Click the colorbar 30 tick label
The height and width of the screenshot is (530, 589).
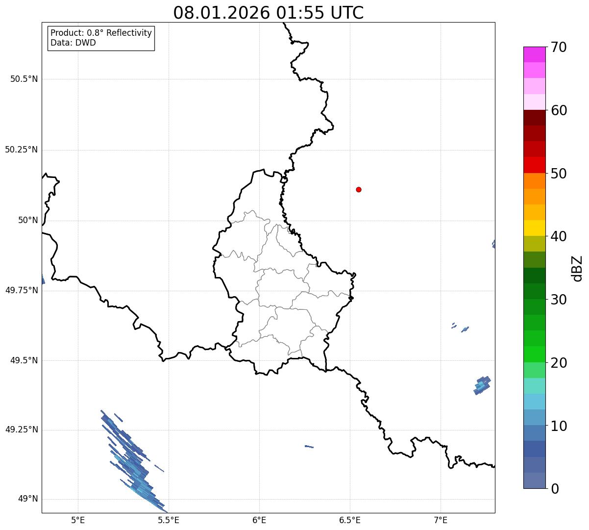coord(559,300)
